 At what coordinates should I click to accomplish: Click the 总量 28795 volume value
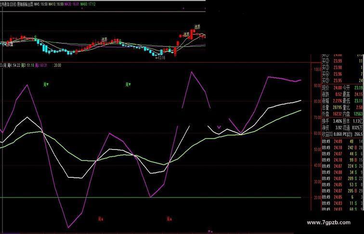337,108
